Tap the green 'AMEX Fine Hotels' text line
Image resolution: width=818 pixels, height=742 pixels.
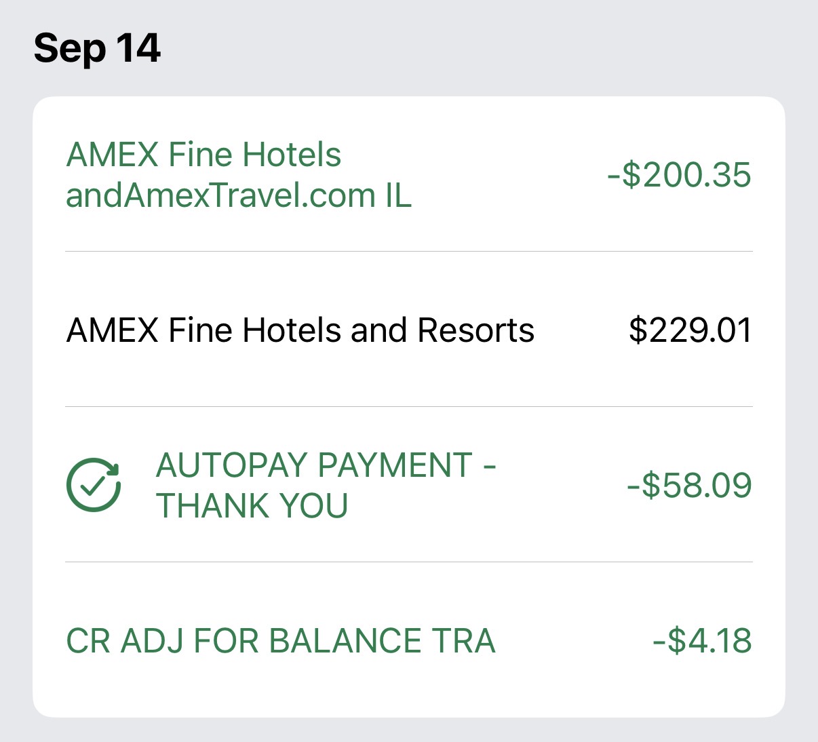(203, 155)
